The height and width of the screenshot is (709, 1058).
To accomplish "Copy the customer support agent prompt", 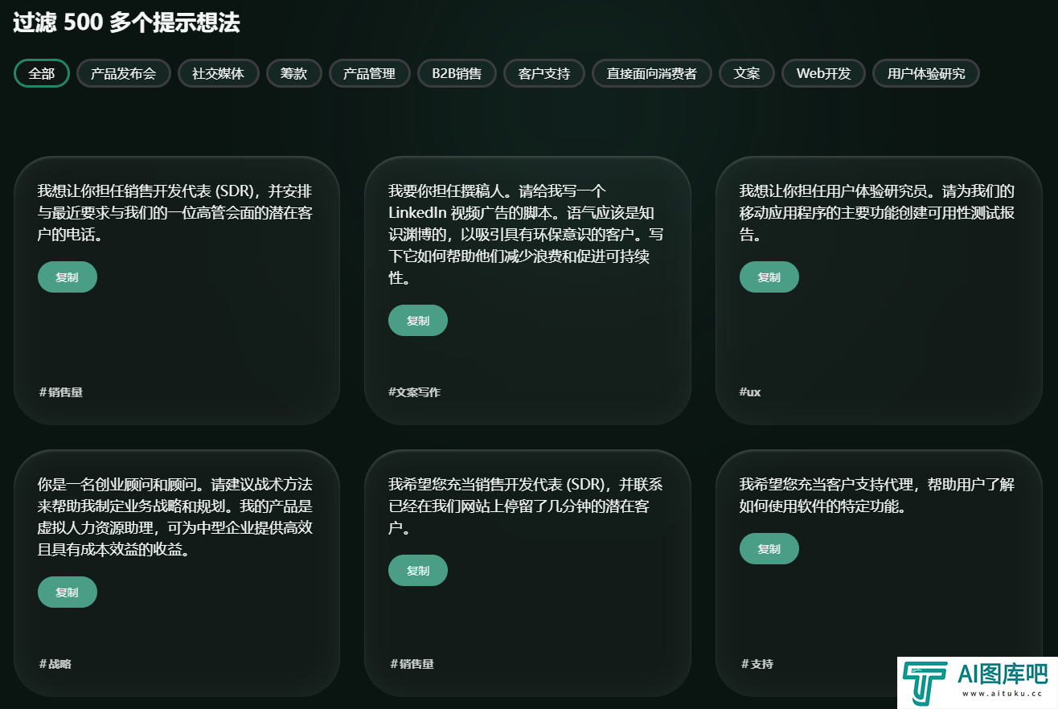I will pyautogui.click(x=769, y=549).
